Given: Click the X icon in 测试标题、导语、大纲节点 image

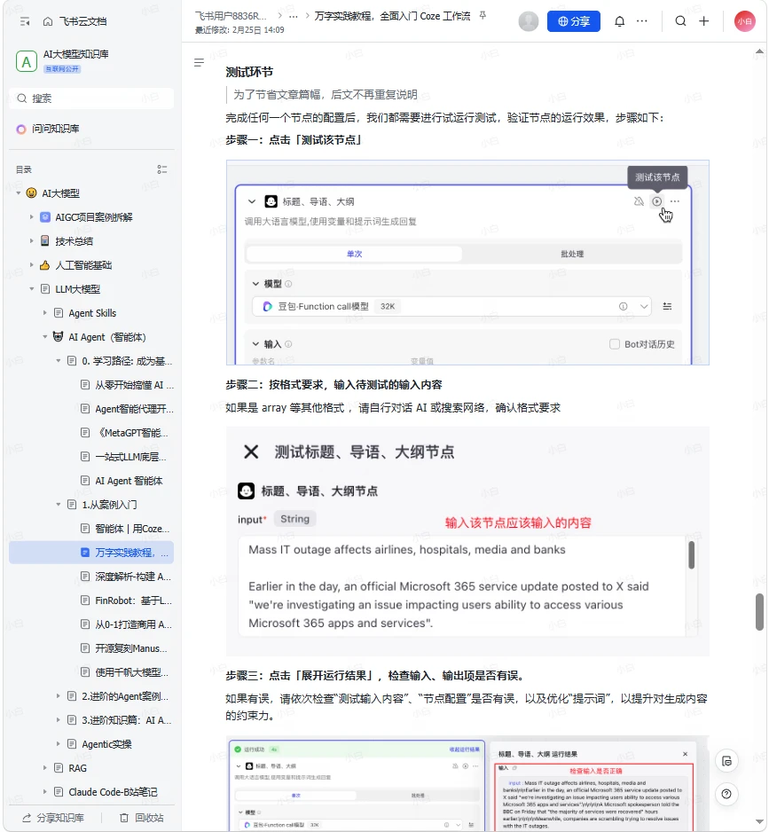Looking at the screenshot, I should tap(251, 452).
